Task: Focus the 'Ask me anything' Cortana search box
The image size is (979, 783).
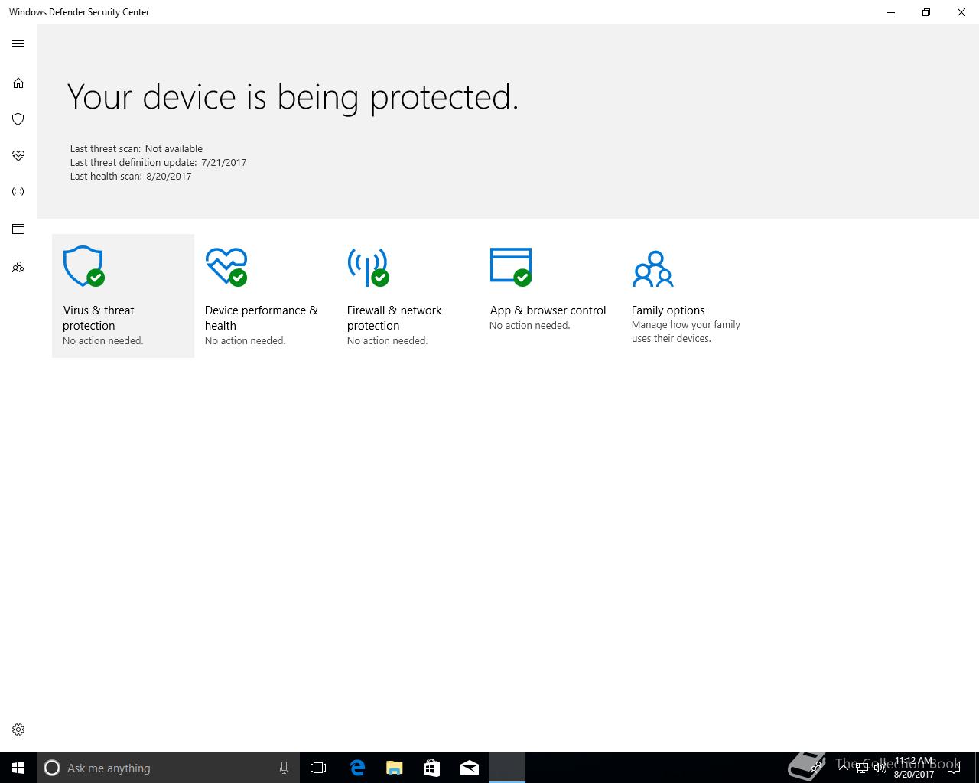Action: (x=168, y=768)
